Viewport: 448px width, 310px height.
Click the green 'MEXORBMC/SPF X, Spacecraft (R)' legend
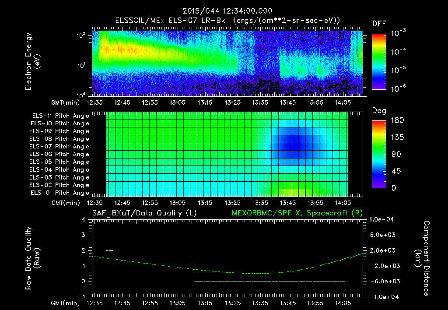click(x=297, y=213)
